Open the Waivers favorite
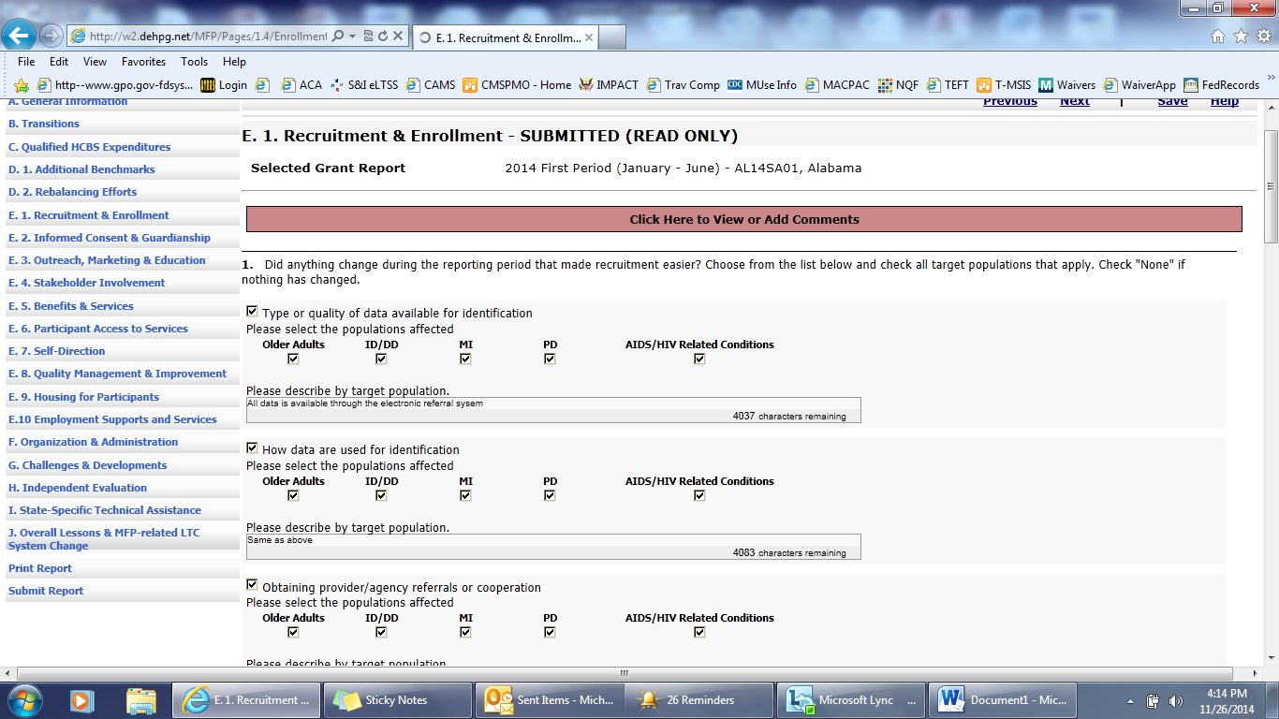This screenshot has height=719, width=1279. (1066, 85)
